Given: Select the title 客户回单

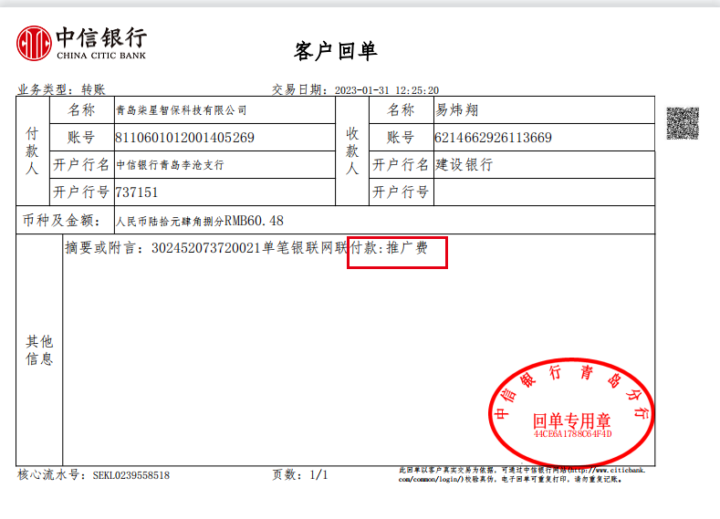Looking at the screenshot, I should pos(336,51).
